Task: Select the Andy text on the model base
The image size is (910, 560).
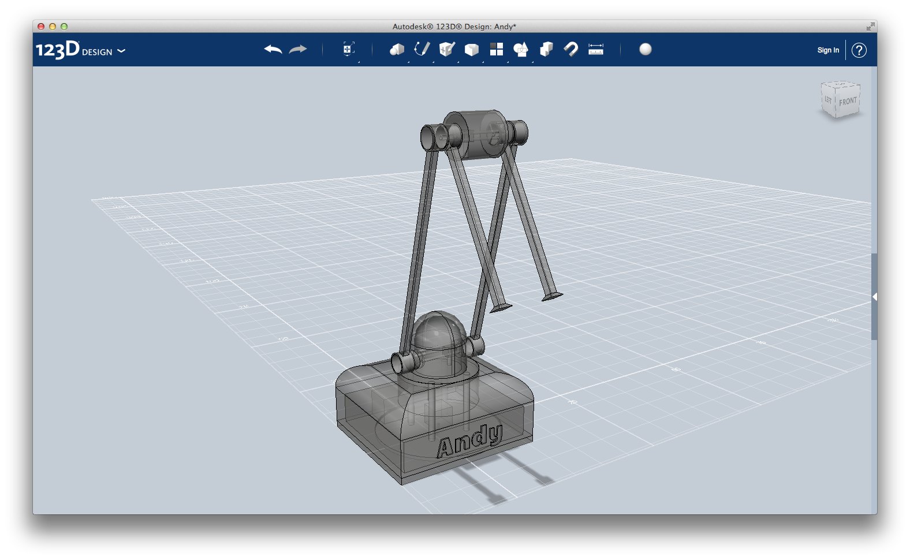Action: click(469, 440)
